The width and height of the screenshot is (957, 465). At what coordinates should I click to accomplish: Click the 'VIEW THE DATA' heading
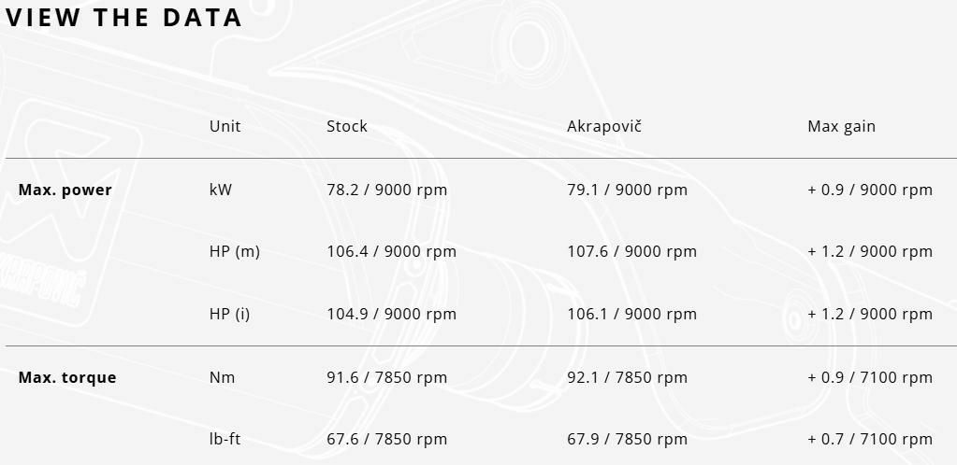tap(124, 18)
